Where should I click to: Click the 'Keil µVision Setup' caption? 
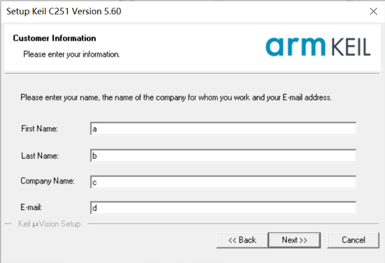50,224
